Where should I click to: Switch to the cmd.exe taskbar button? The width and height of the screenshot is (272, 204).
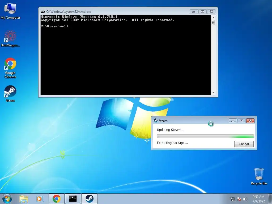pos(73,199)
